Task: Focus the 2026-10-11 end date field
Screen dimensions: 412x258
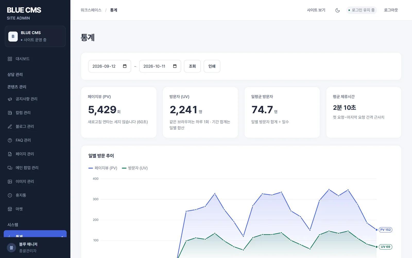Action: point(160,66)
